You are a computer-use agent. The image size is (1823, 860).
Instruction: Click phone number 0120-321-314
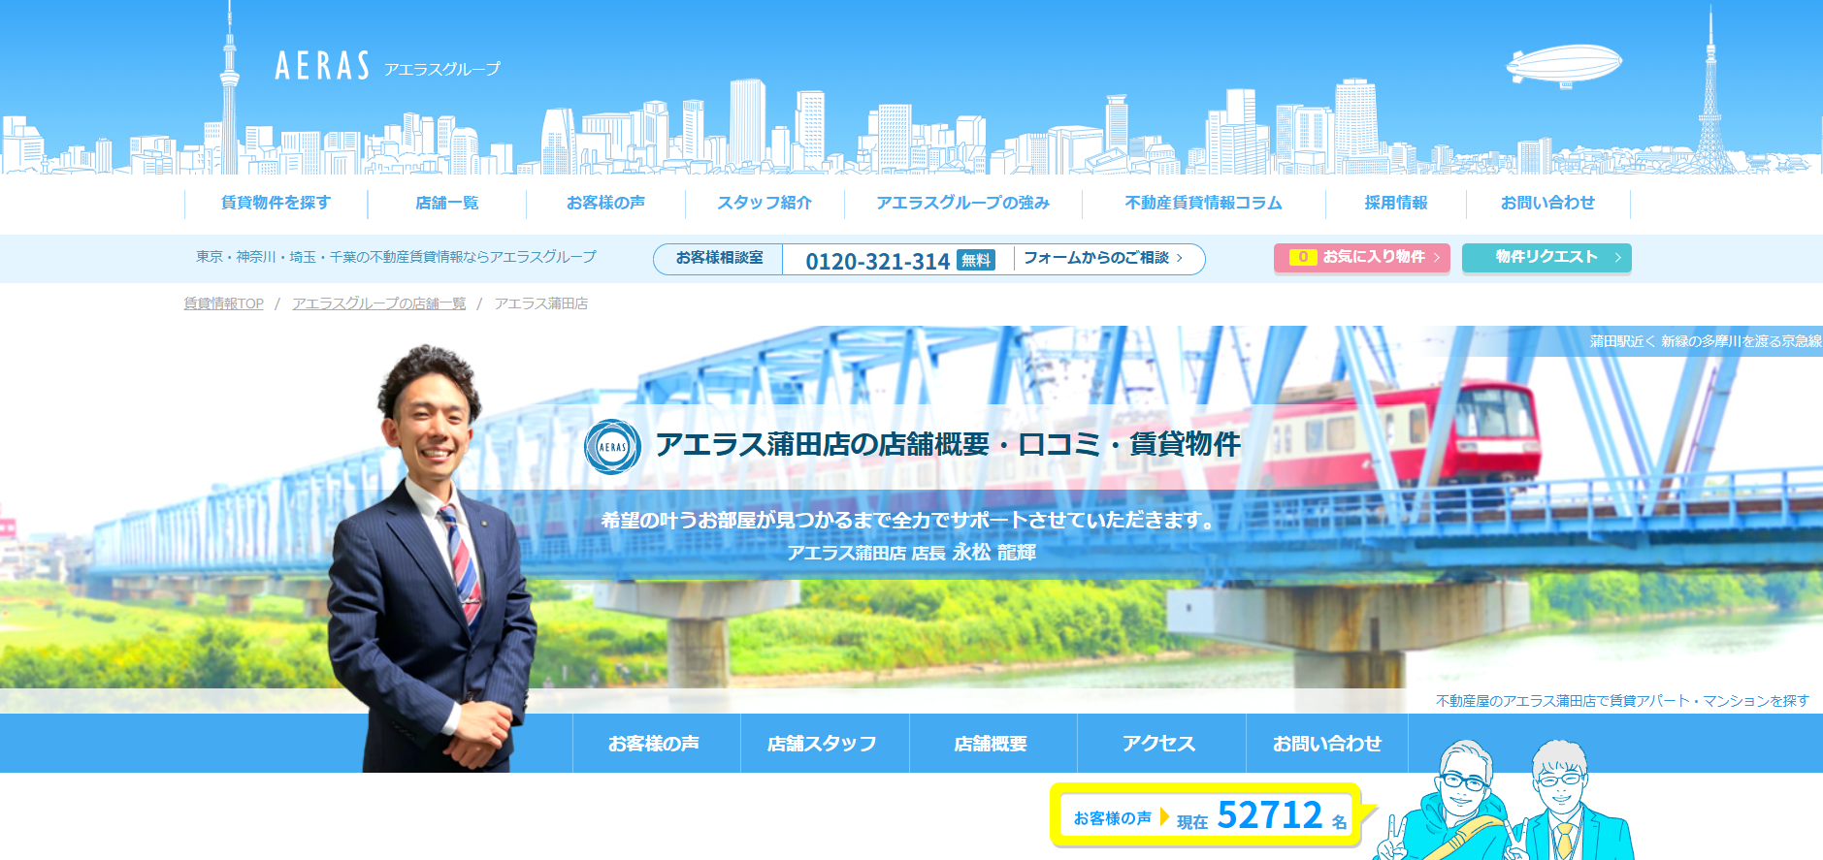[877, 261]
